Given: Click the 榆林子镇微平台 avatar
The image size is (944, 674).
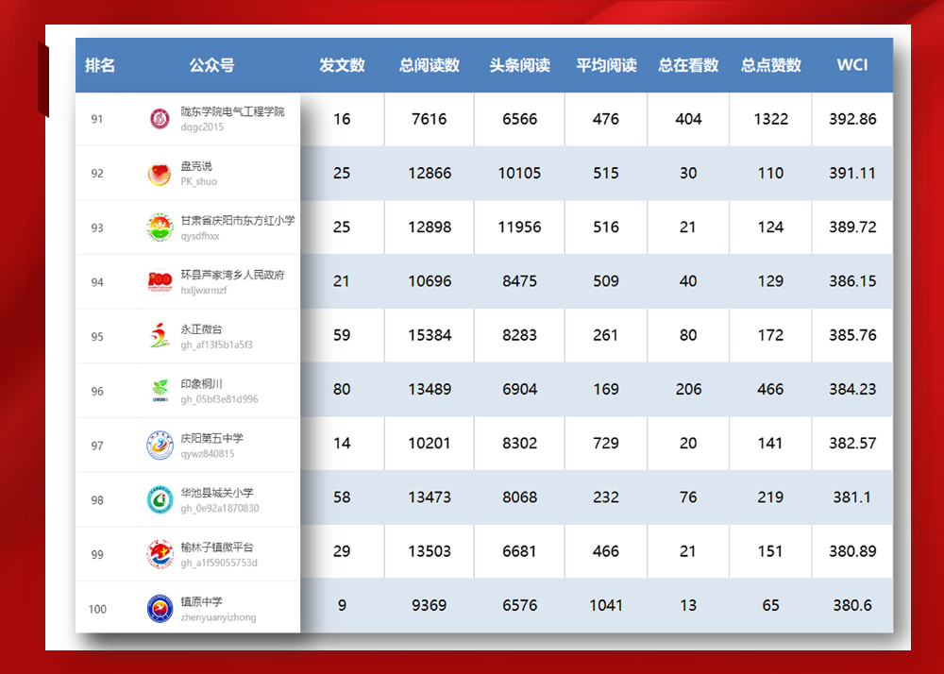Looking at the screenshot, I should 160,554.
